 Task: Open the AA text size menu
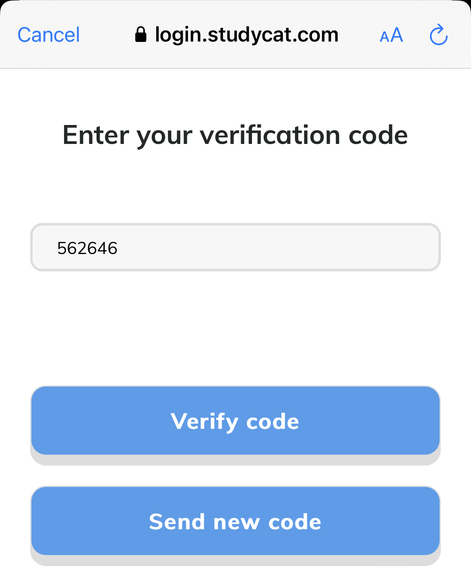pyautogui.click(x=391, y=35)
